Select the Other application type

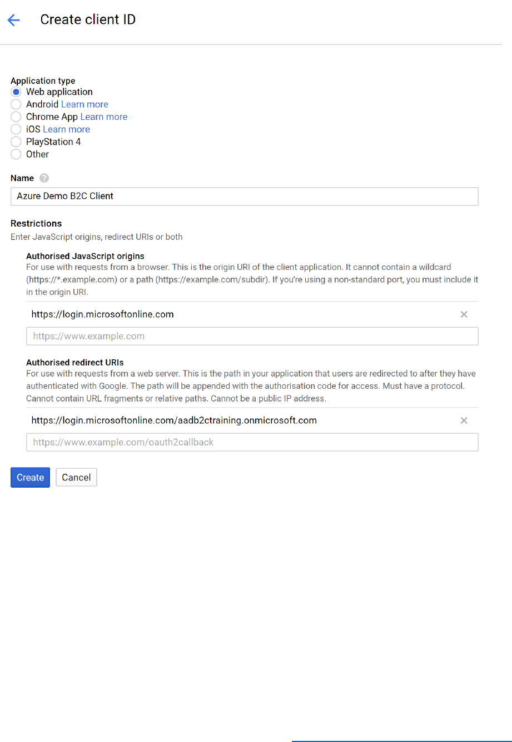coord(16,154)
